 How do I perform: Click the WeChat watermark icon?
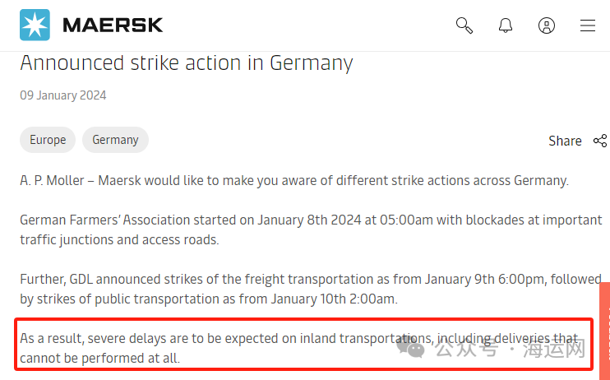tap(410, 346)
